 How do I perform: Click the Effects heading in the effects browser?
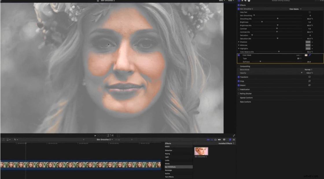coord(168,144)
